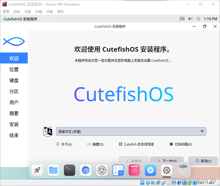Click the language translation icon beside dropdown
Viewport: 220px width, 186px height.
pyautogui.click(x=47, y=132)
